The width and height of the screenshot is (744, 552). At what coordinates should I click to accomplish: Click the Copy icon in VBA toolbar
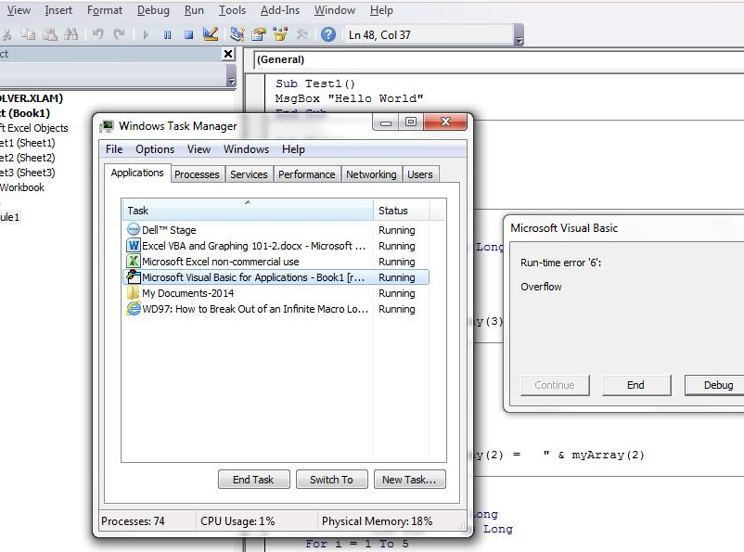(x=29, y=34)
